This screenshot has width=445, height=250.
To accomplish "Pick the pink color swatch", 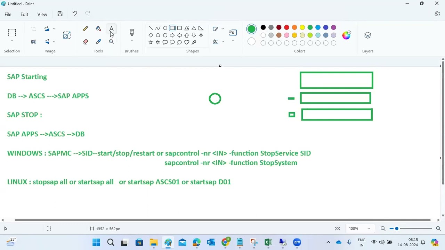I will [286, 35].
